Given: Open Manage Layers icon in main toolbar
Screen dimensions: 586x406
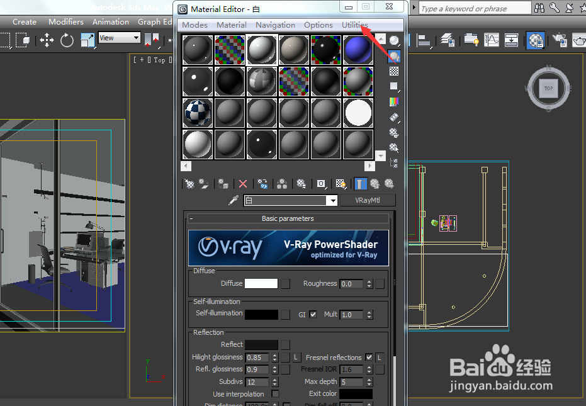Looking at the screenshot, I should pyautogui.click(x=448, y=40).
